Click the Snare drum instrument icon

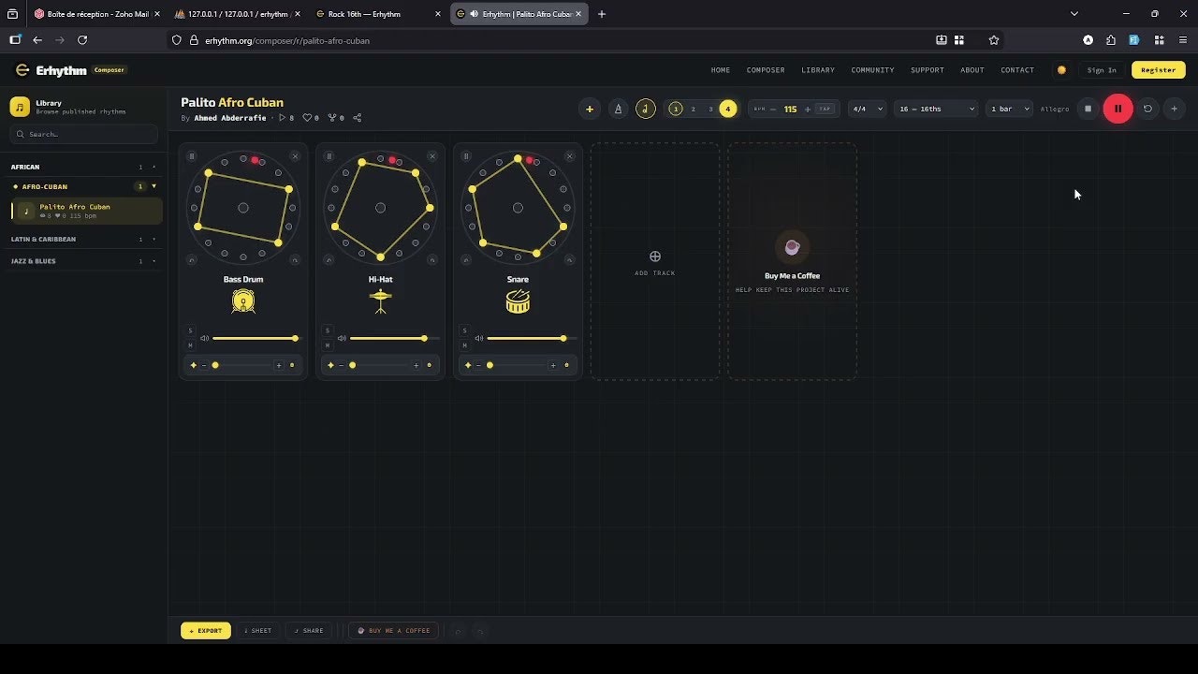(x=518, y=301)
